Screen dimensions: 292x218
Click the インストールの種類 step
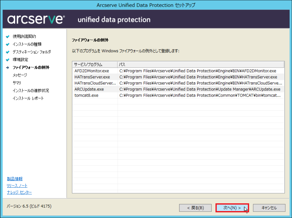tap(27, 44)
